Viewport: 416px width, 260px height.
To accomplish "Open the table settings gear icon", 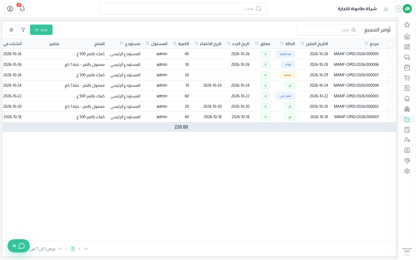I will pyautogui.click(x=11, y=30).
